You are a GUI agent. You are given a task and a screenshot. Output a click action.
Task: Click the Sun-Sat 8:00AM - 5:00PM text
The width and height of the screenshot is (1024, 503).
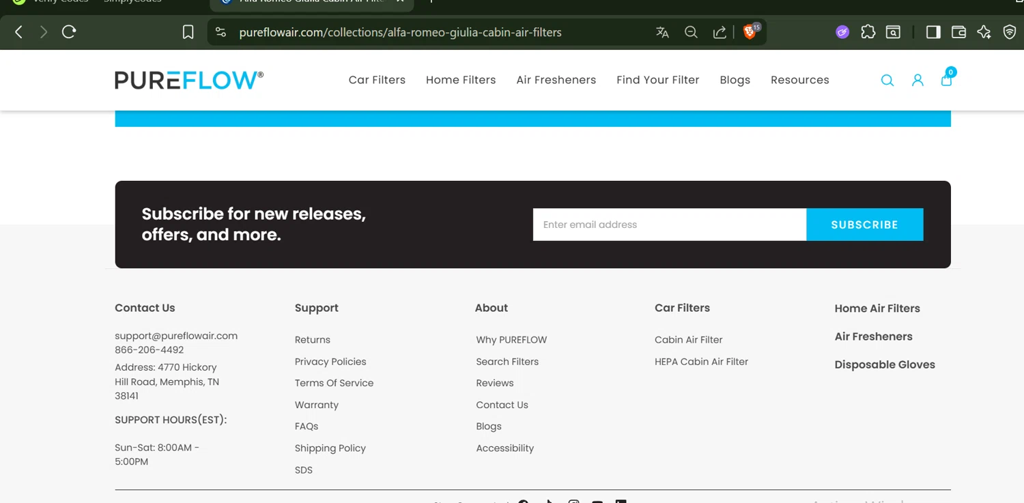pos(157,455)
